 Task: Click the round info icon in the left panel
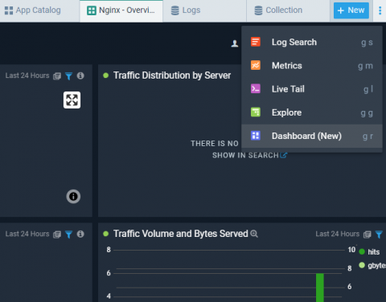click(x=73, y=197)
